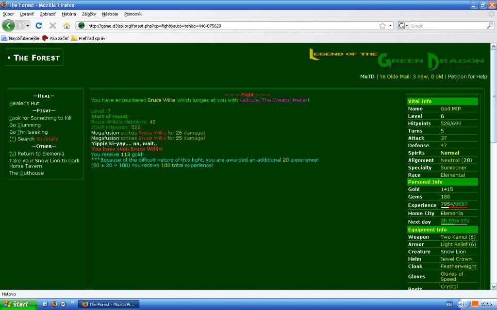Screen dimensions: 497x310
Task: Launch Internet Explorer from quick launch
Action: [45, 304]
